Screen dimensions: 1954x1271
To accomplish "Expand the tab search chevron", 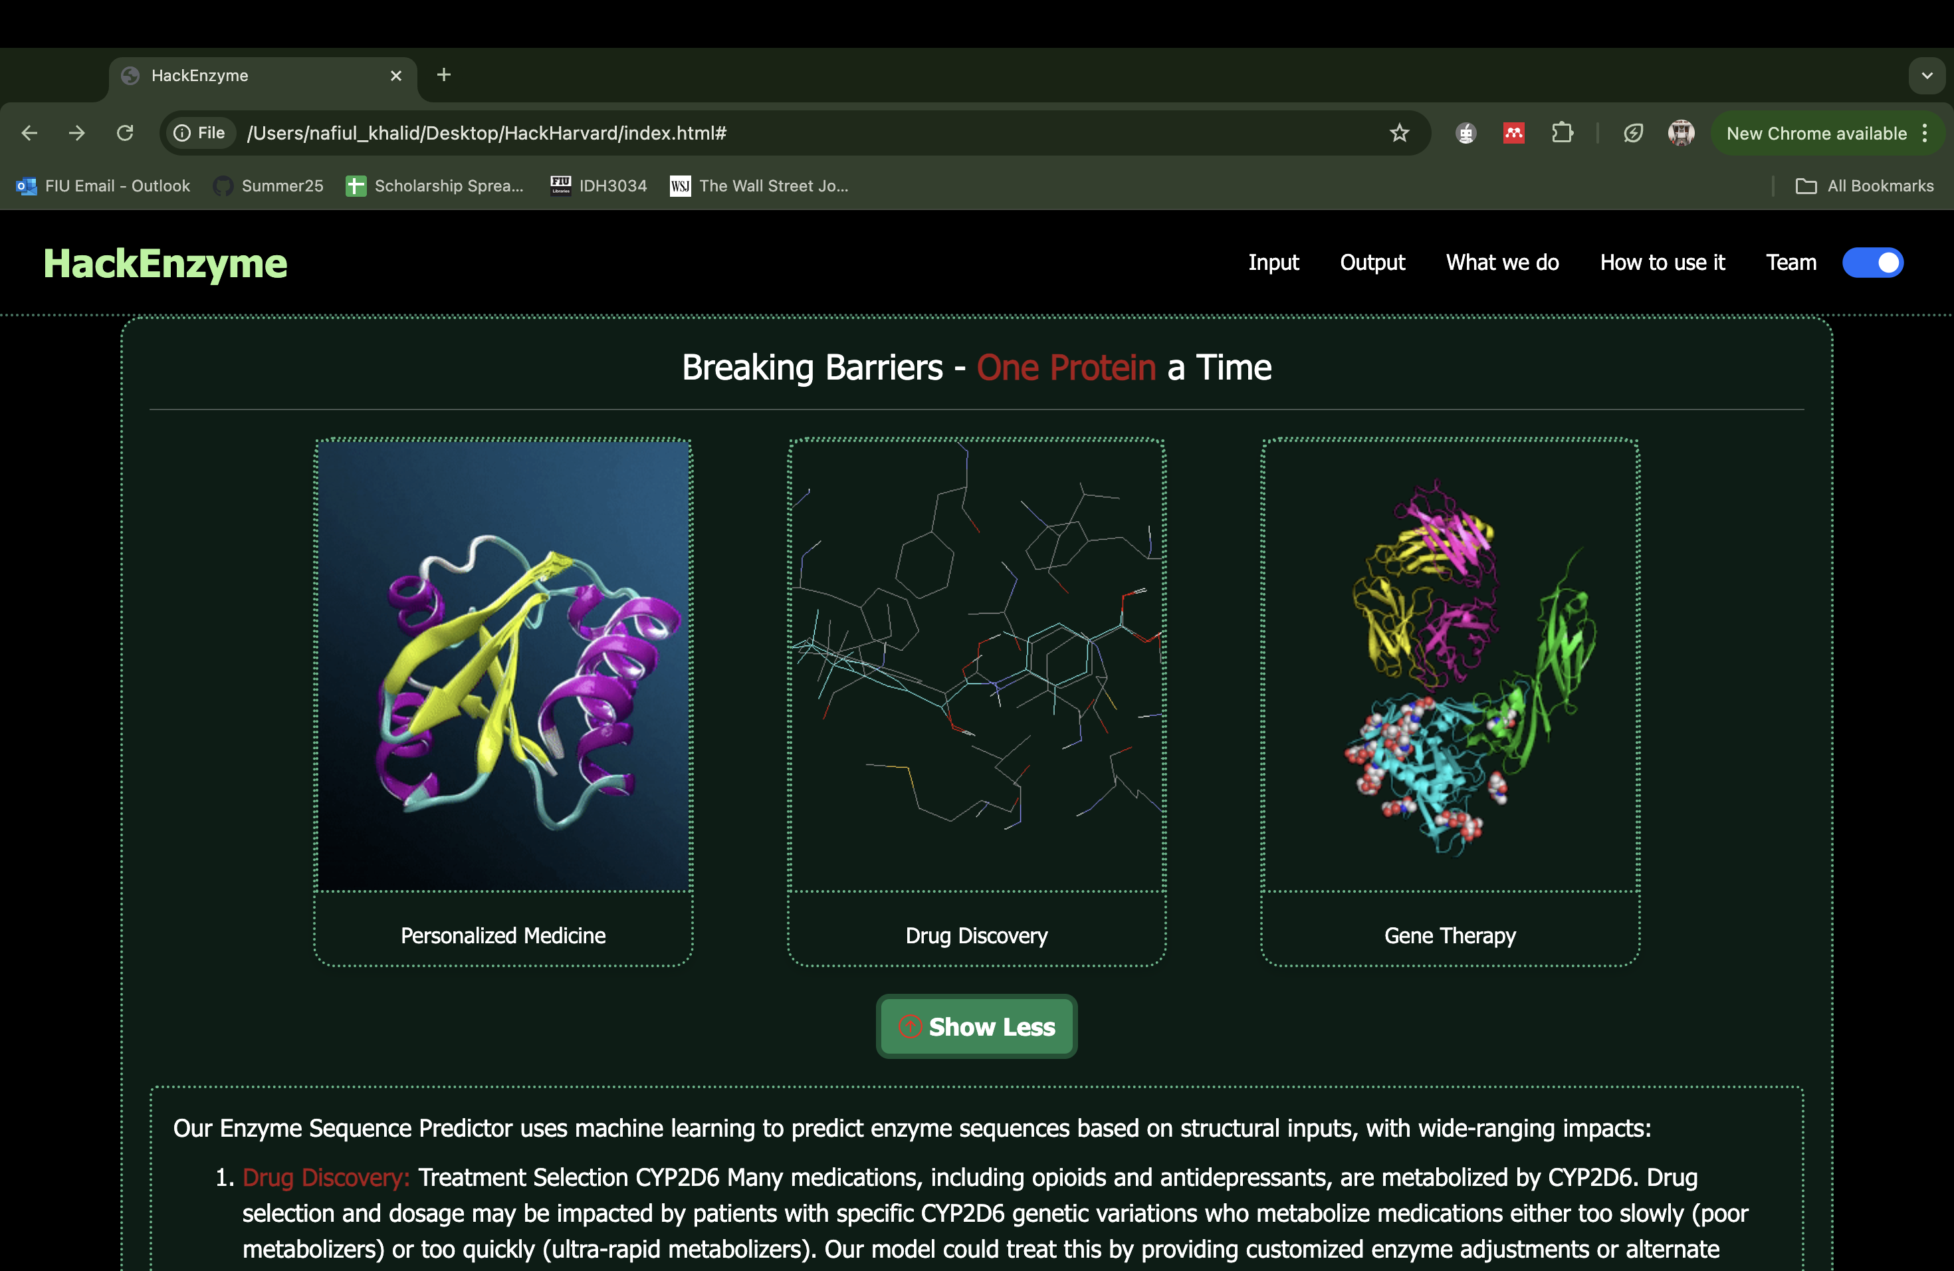I will pos(1927,76).
